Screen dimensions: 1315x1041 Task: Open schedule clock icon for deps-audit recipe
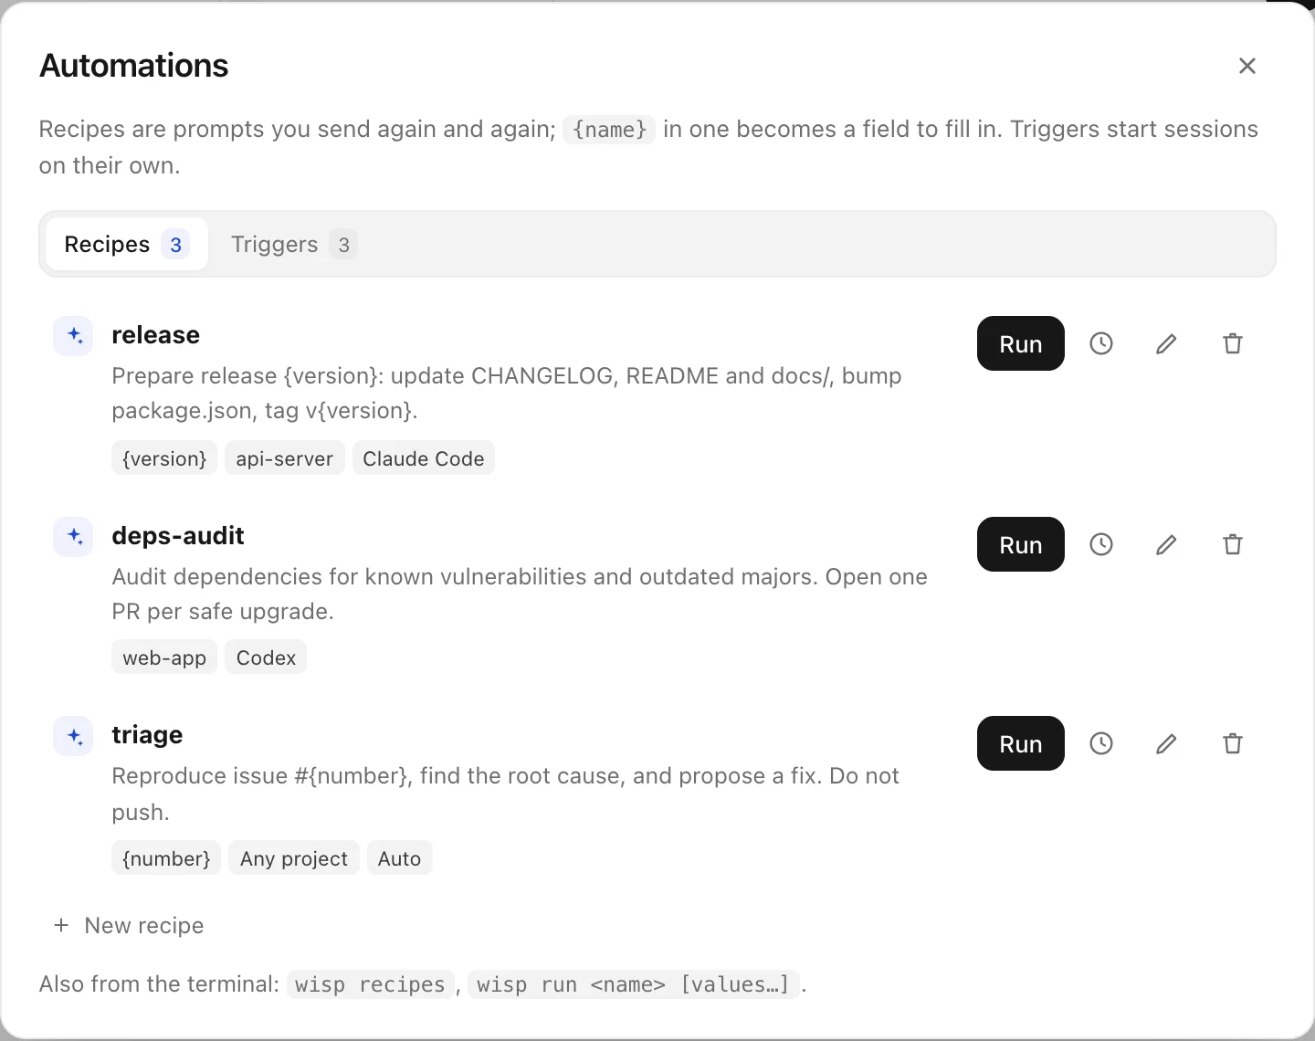coord(1101,544)
